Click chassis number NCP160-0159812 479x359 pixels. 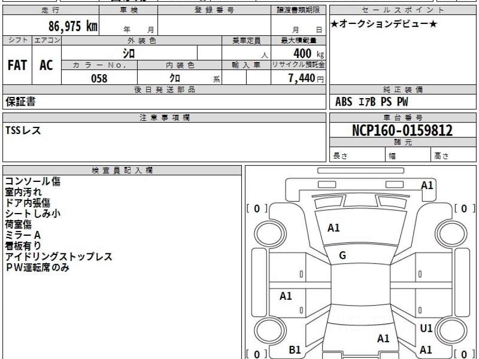tap(402, 130)
